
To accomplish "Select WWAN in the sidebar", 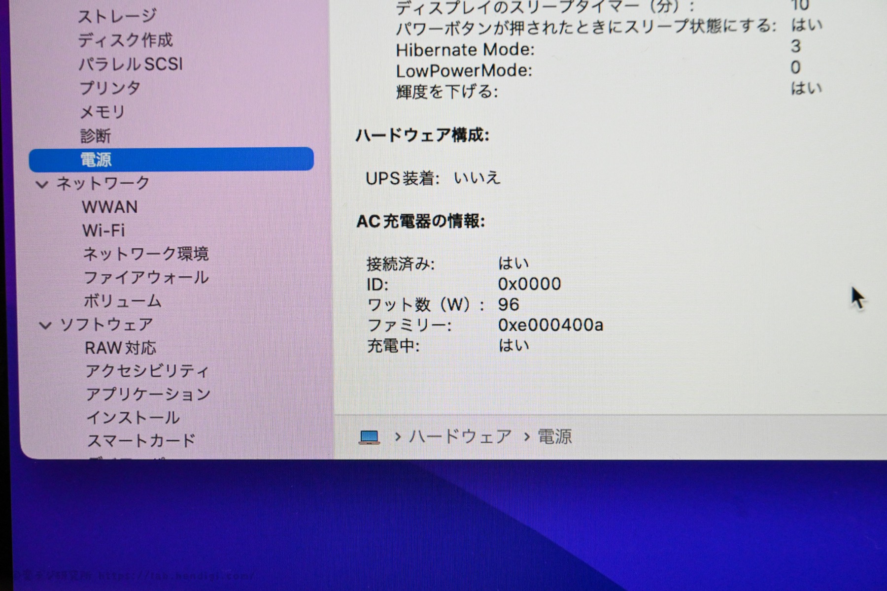I will (x=110, y=207).
